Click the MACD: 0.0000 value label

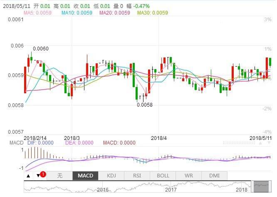(119, 143)
